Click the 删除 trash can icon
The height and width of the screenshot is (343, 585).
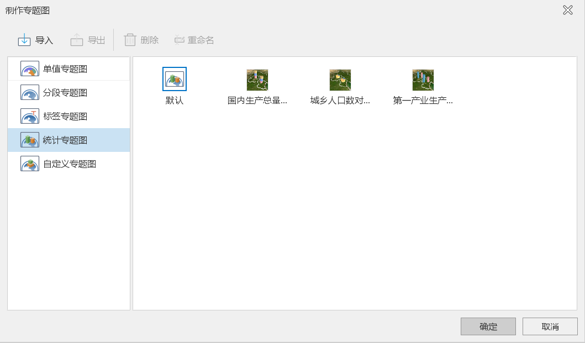tap(130, 40)
